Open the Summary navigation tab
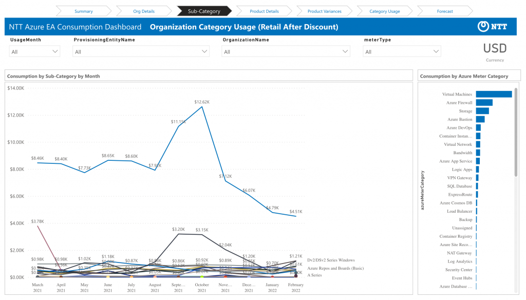 point(84,11)
